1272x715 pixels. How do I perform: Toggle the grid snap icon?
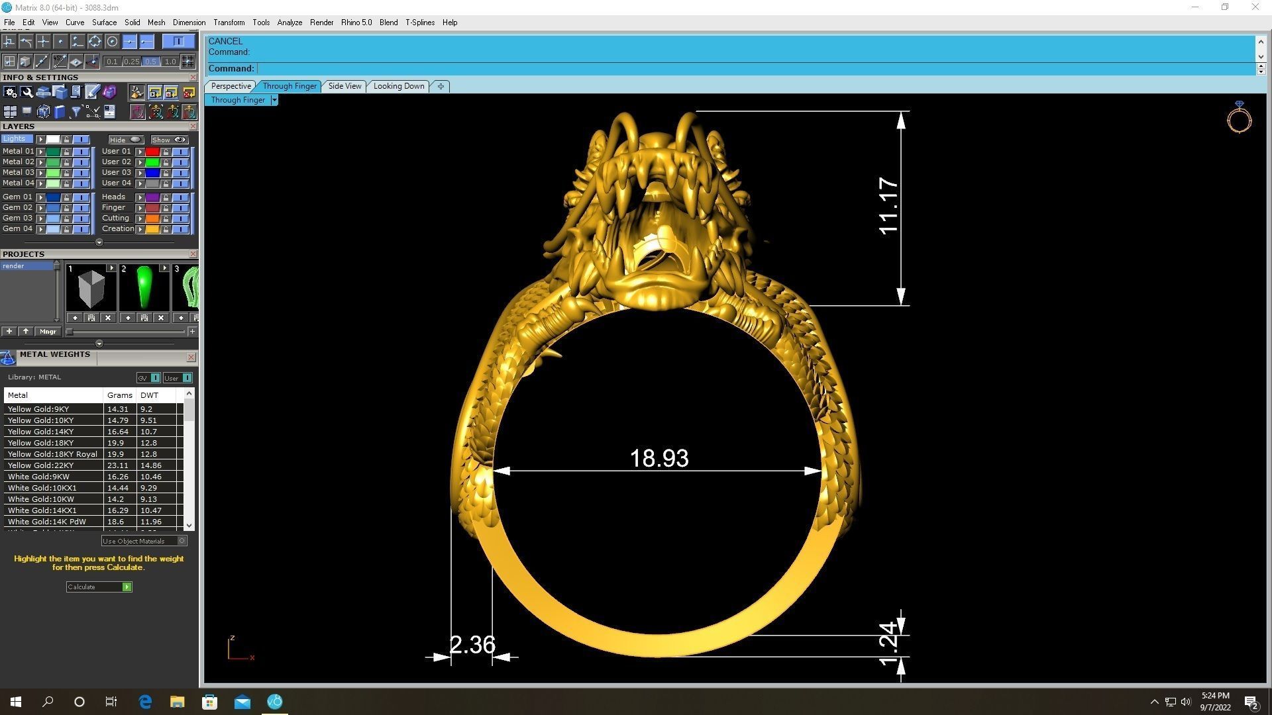pos(187,62)
